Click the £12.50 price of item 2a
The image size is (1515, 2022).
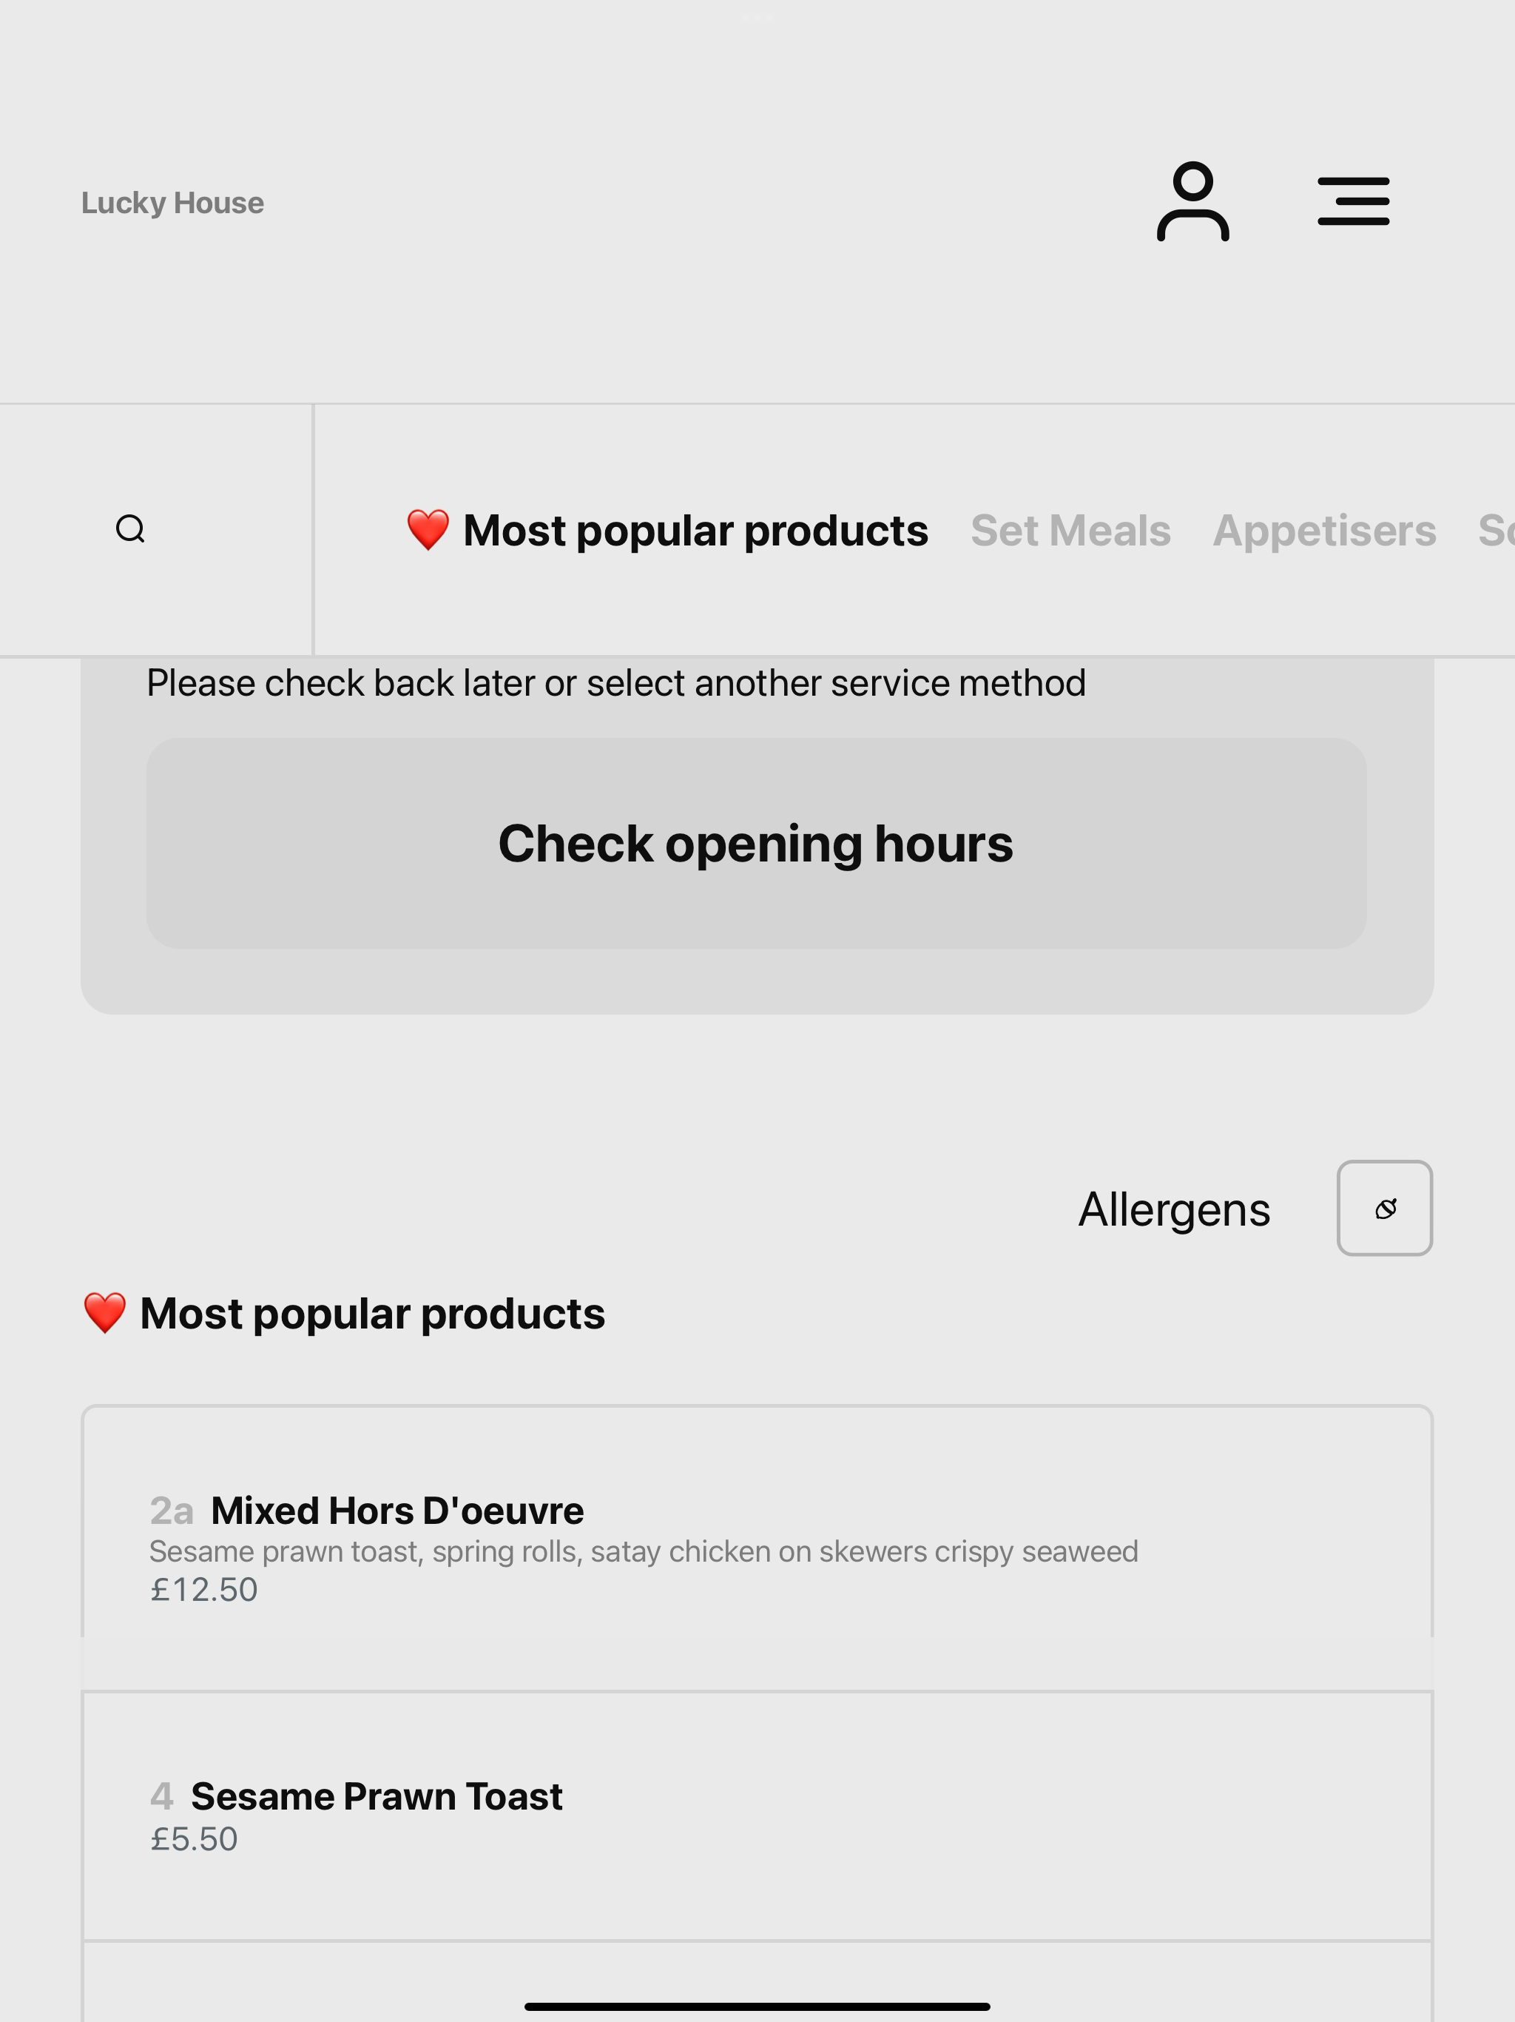click(203, 1590)
